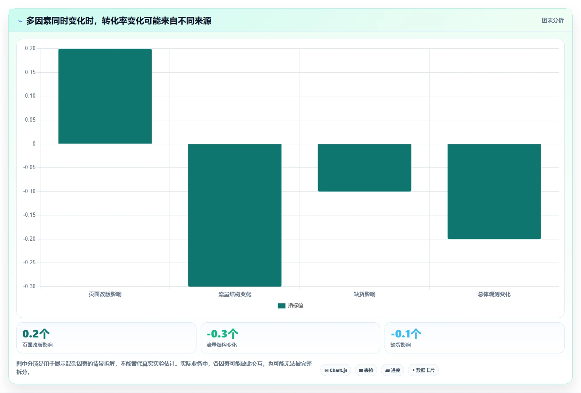
Task: Click the 流量结构变化 bar in the chart
Action: click(x=235, y=215)
